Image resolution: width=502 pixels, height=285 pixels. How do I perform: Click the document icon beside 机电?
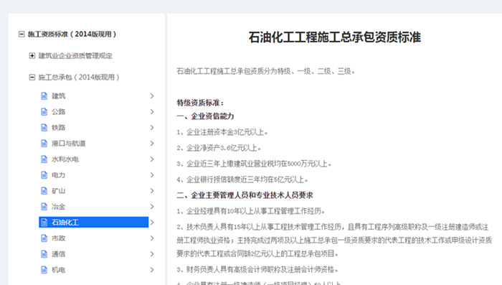coord(44,270)
